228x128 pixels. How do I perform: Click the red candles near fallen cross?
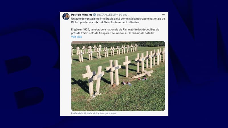pos(143,79)
